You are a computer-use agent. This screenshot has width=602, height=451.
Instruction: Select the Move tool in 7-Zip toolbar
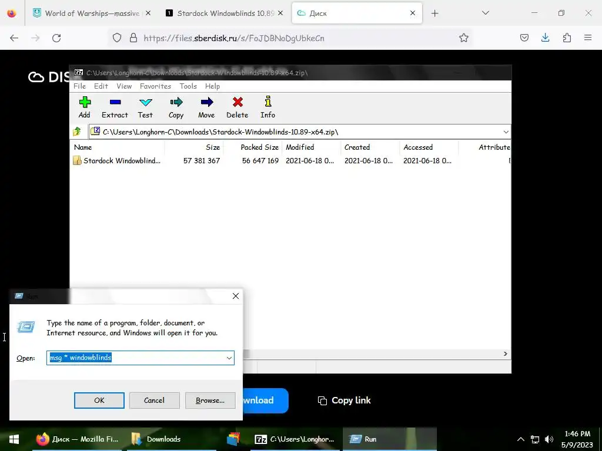pos(206,107)
